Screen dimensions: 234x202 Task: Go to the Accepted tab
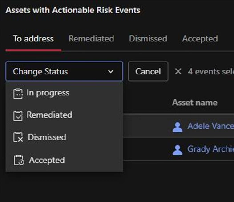tap(200, 39)
